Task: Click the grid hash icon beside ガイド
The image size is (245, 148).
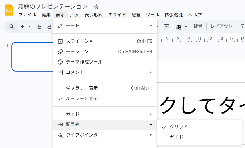Action: 60,114
